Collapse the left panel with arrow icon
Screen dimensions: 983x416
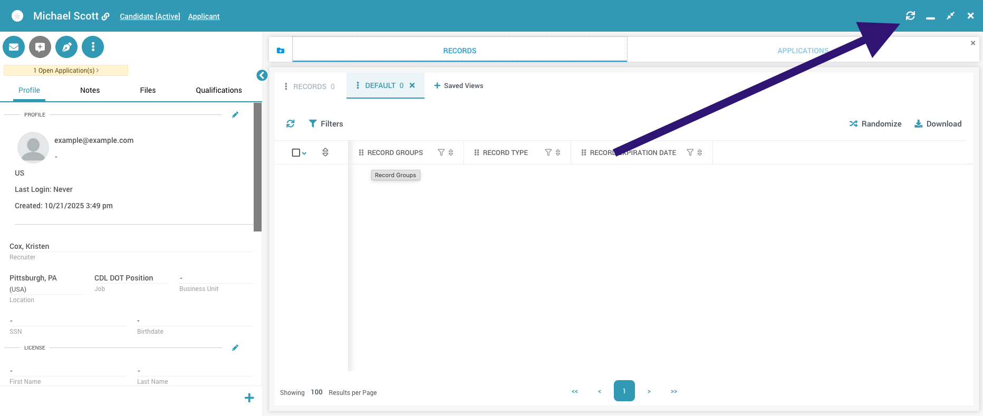tap(262, 75)
